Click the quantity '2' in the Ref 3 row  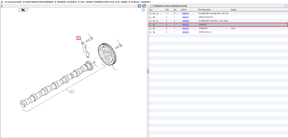pos(174,21)
